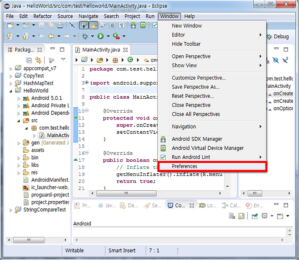Expand the res folder
The image size is (299, 260).
pyautogui.click(x=19, y=173)
